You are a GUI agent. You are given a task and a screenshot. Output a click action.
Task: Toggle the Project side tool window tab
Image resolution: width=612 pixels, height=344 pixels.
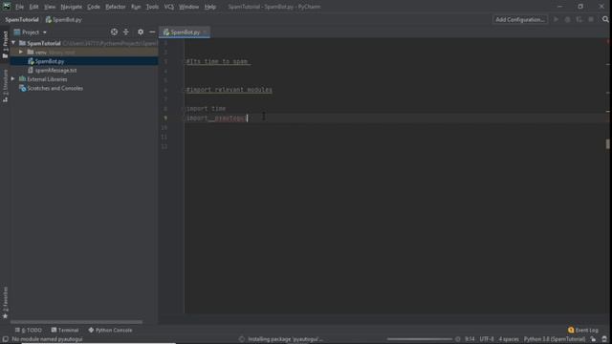point(5,45)
